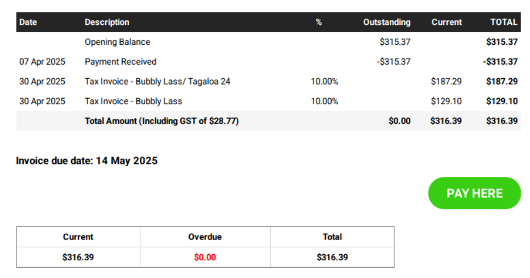
Task: Select the Payment Received row description
Action: pos(120,62)
